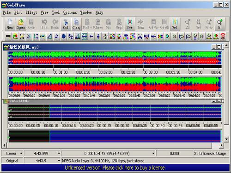The height and width of the screenshot is (173, 231).
Task: Open the Options menu
Action: coord(70,12)
